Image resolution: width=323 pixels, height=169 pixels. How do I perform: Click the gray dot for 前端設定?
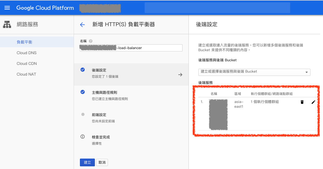pyautogui.click(x=83, y=115)
